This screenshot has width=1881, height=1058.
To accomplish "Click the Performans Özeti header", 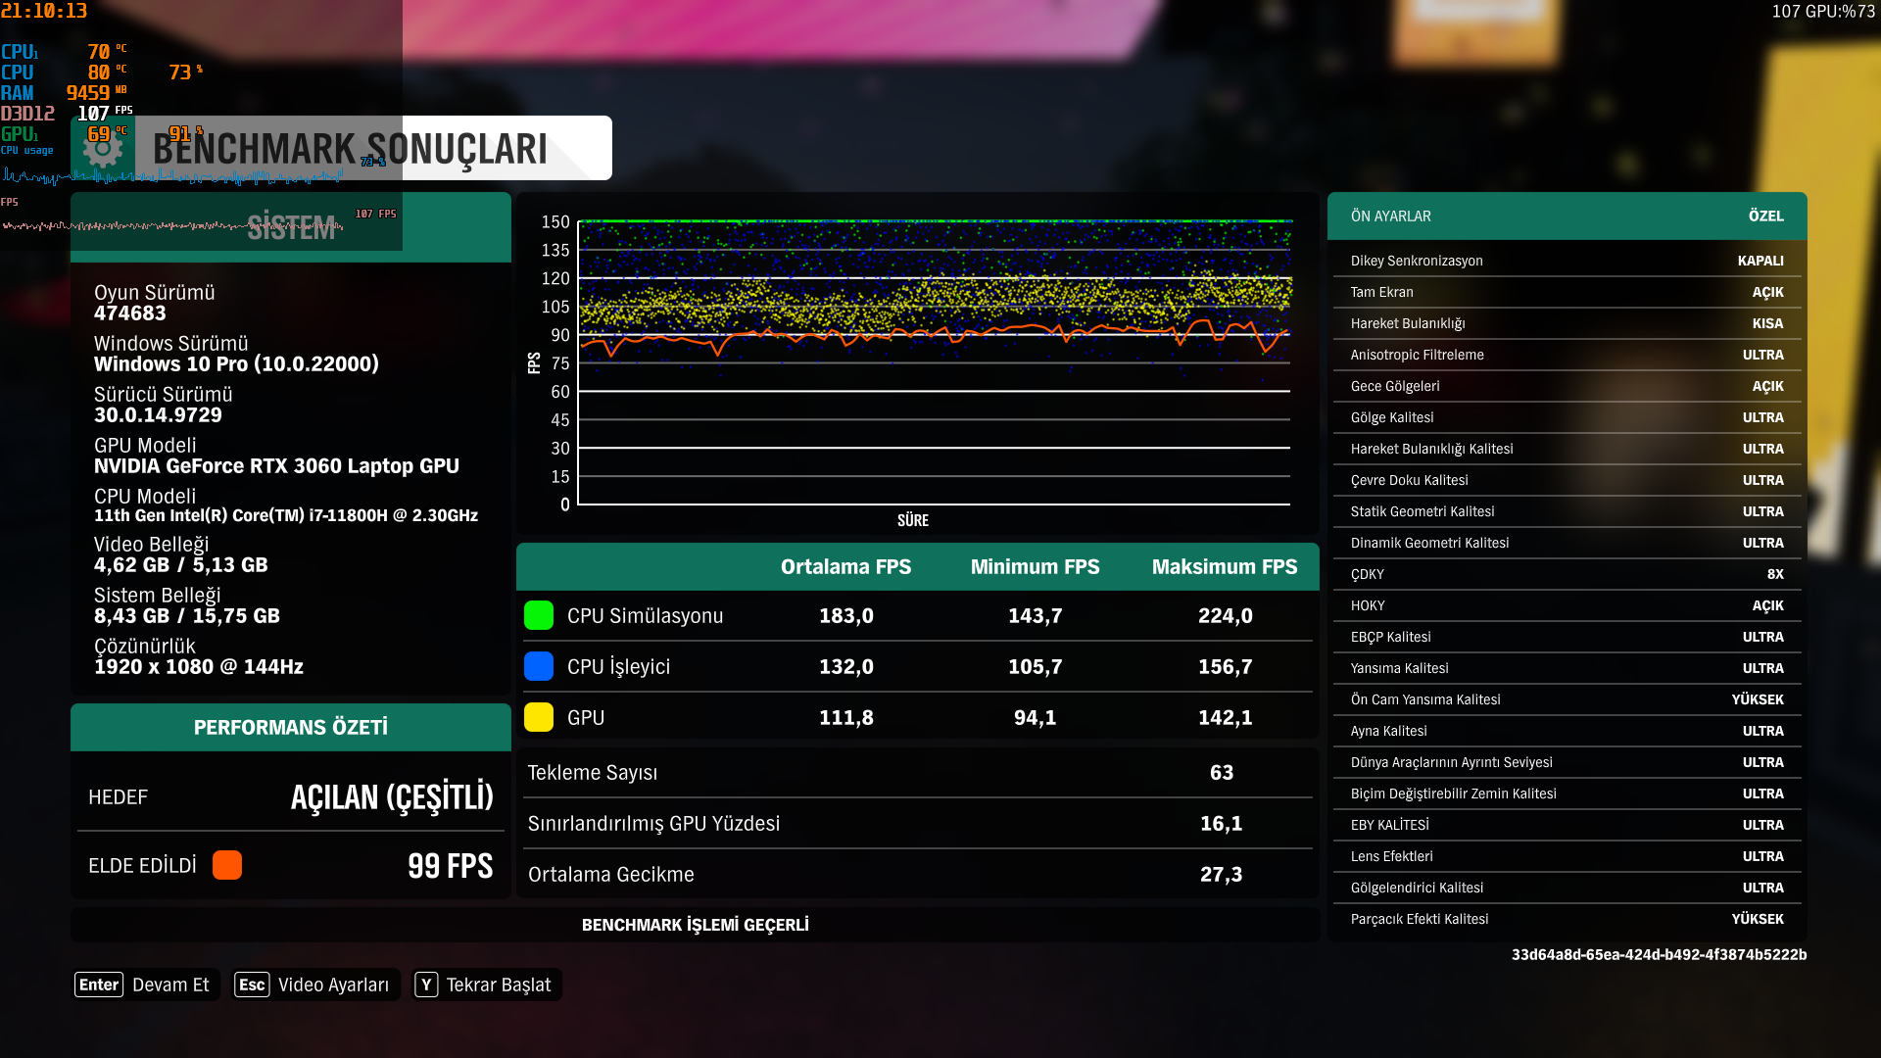I will pyautogui.click(x=290, y=728).
